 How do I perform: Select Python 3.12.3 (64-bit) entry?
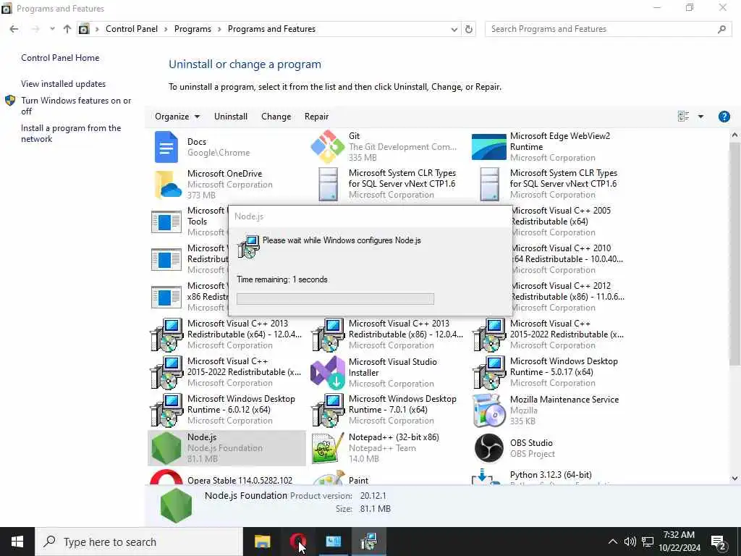(x=551, y=475)
